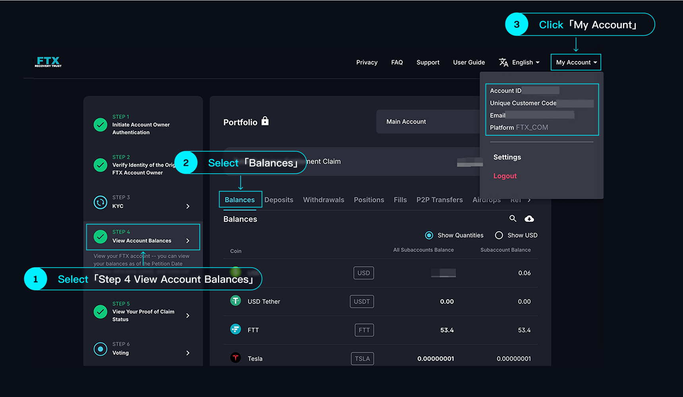Click FTT all subaccounts balance 53.4

point(447,330)
